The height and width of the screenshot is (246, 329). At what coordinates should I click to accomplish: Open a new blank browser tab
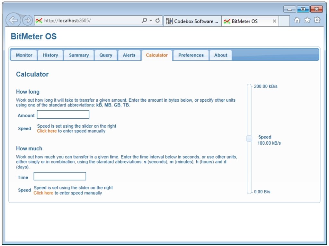coord(284,21)
